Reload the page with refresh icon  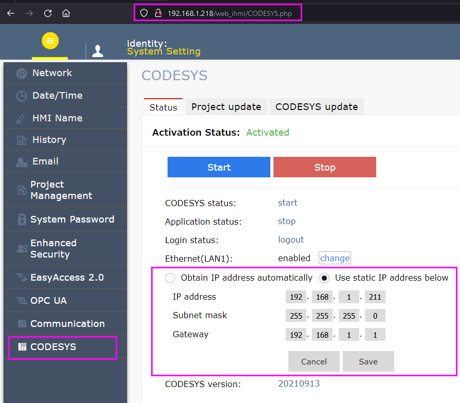tap(48, 13)
